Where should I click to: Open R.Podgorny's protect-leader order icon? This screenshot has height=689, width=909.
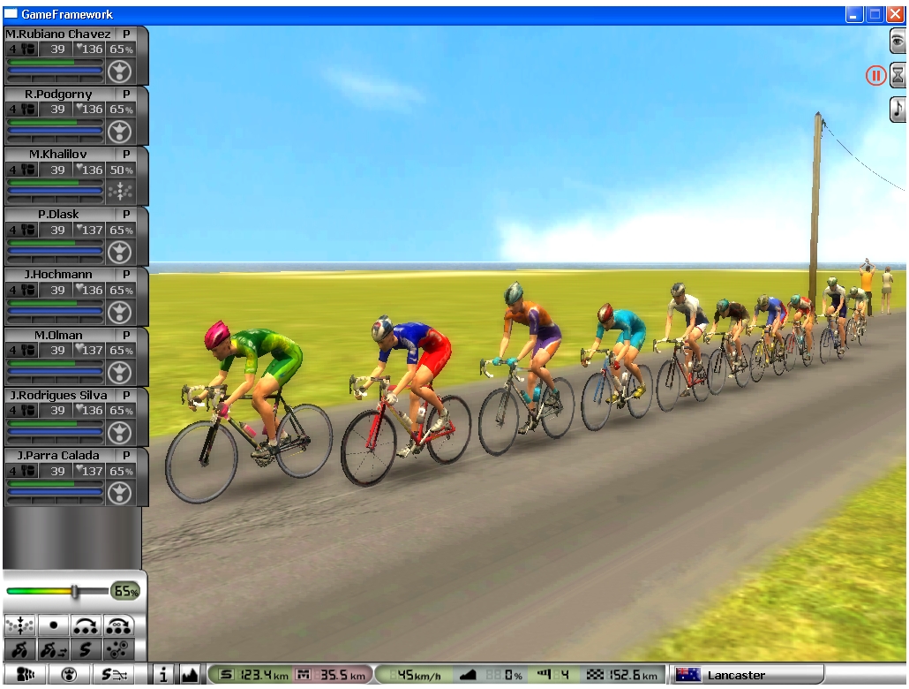point(119,132)
